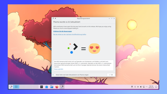Viewport: 167px width, 94px height.
Task: Select the Begrüßungsassistent task in taskbar
Action: tap(62, 87)
